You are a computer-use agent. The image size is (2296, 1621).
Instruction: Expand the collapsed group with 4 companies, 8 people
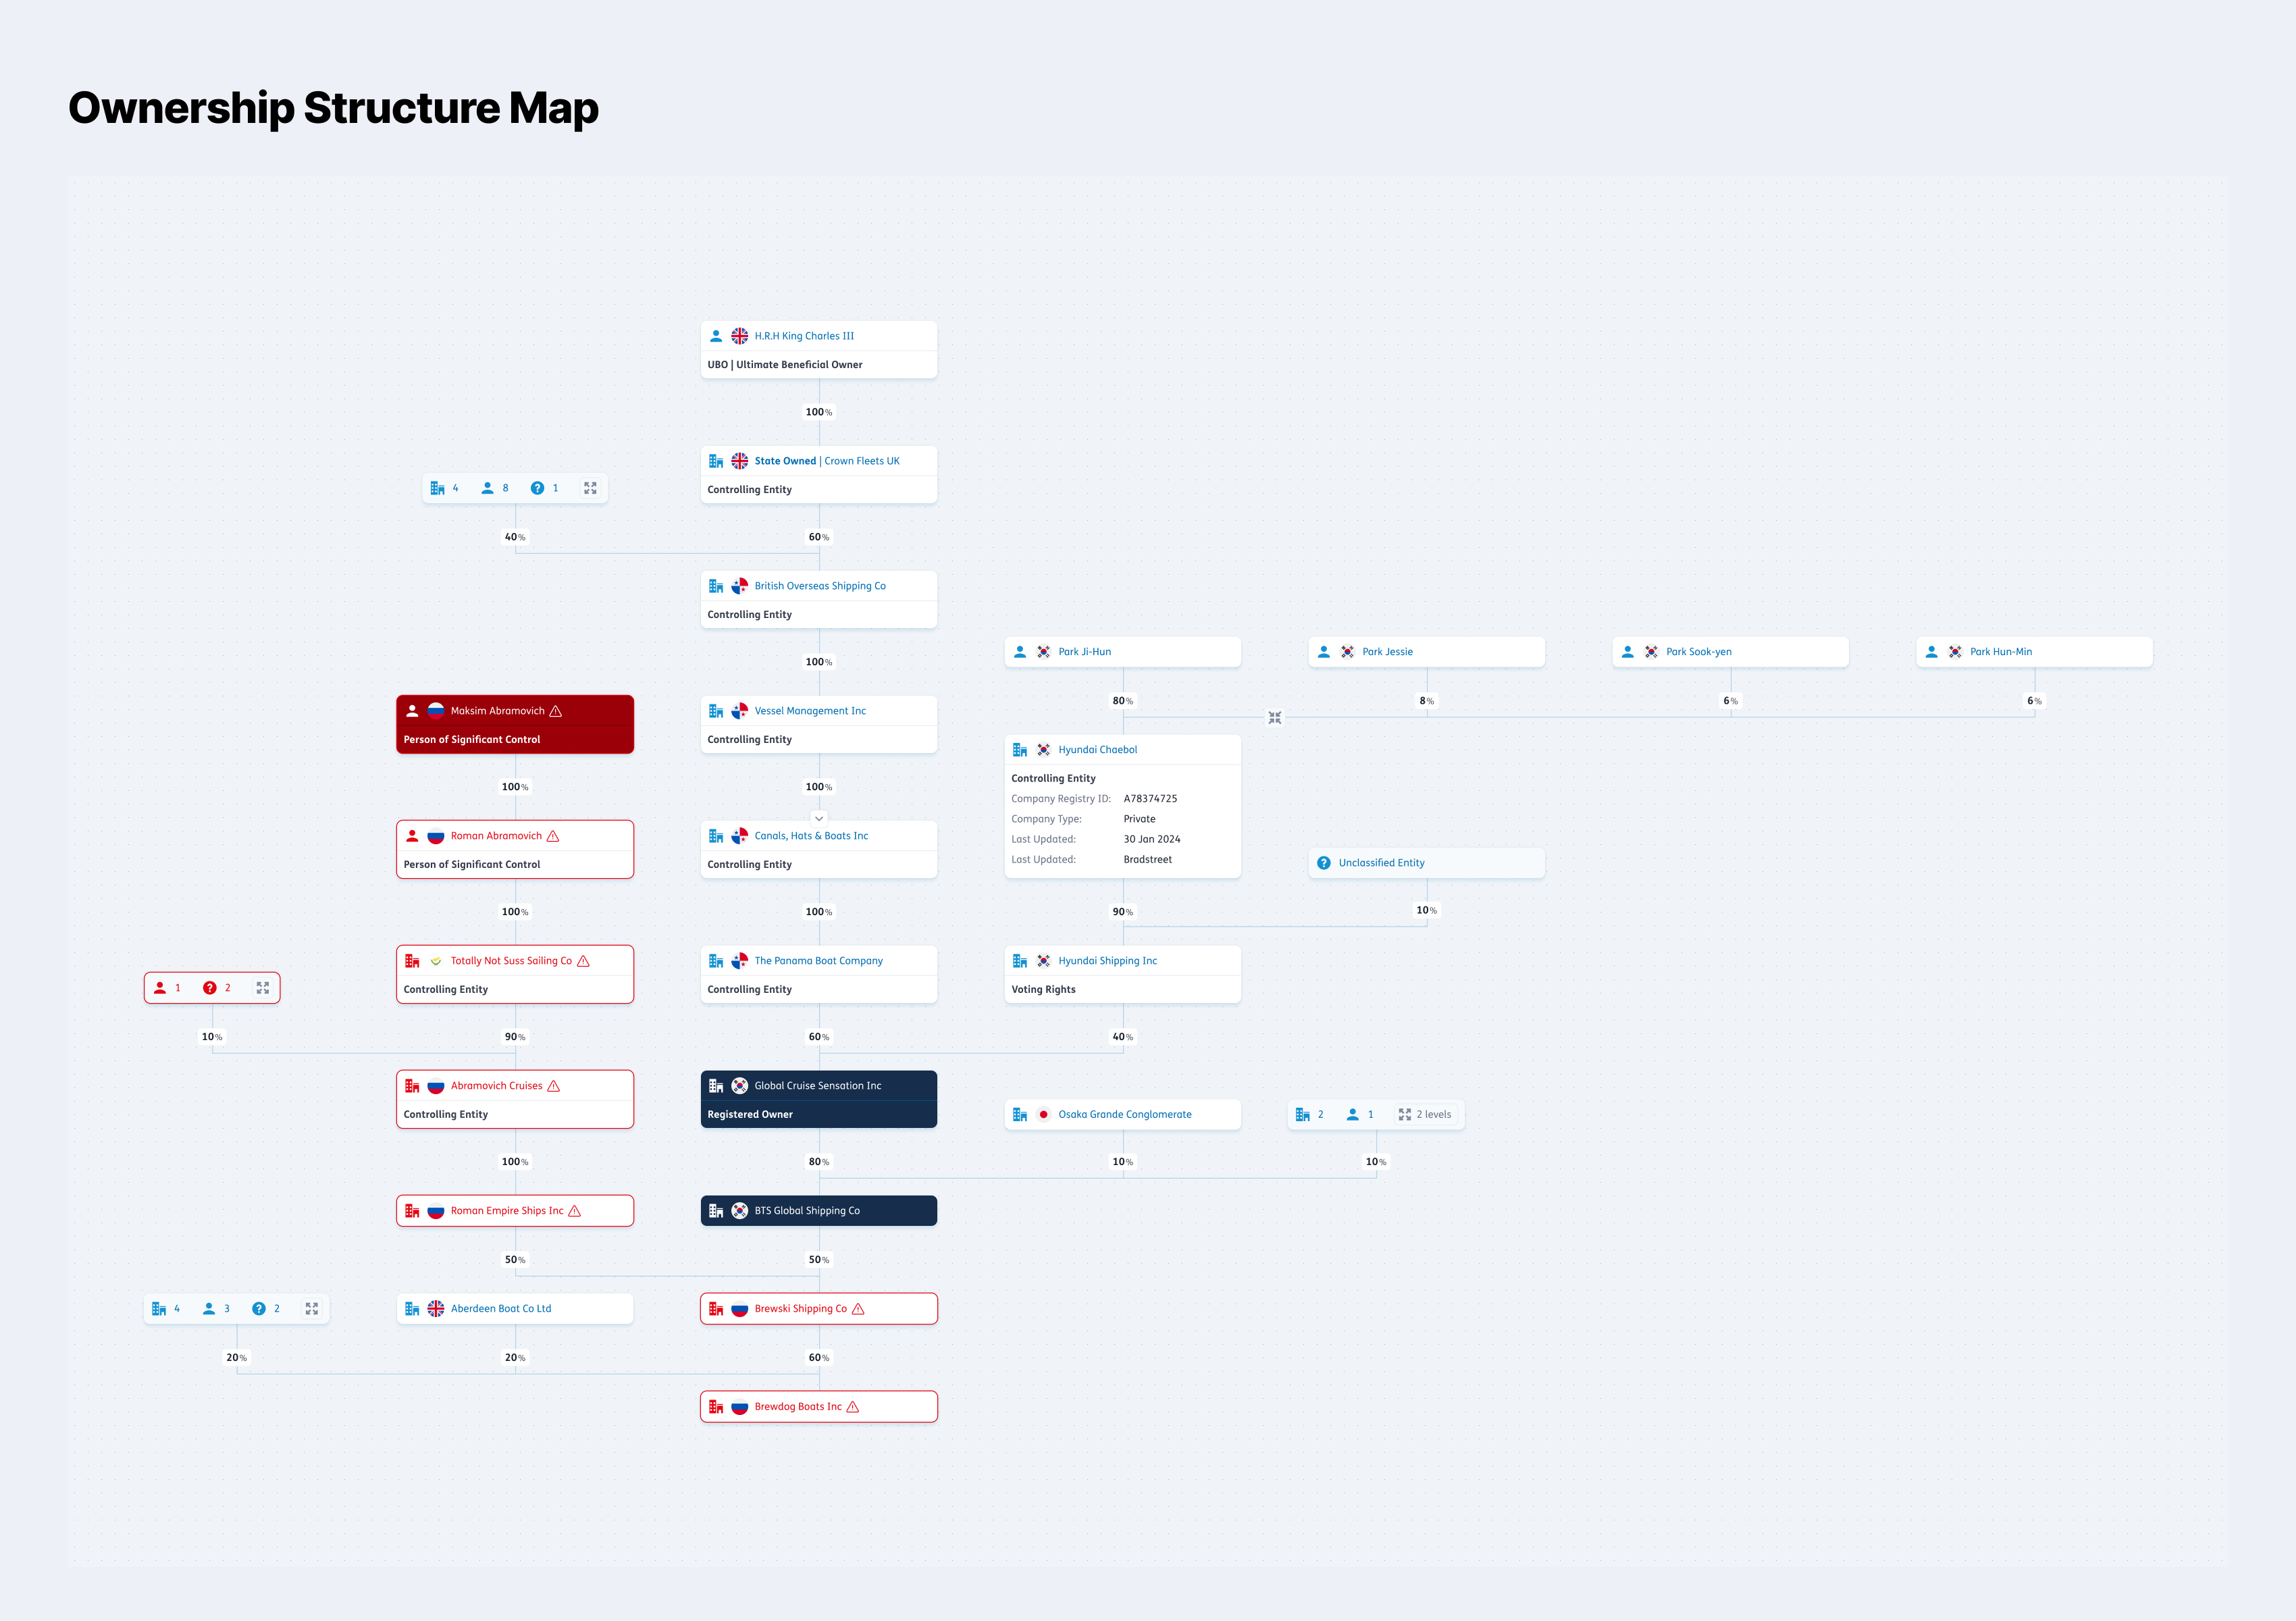click(x=590, y=488)
